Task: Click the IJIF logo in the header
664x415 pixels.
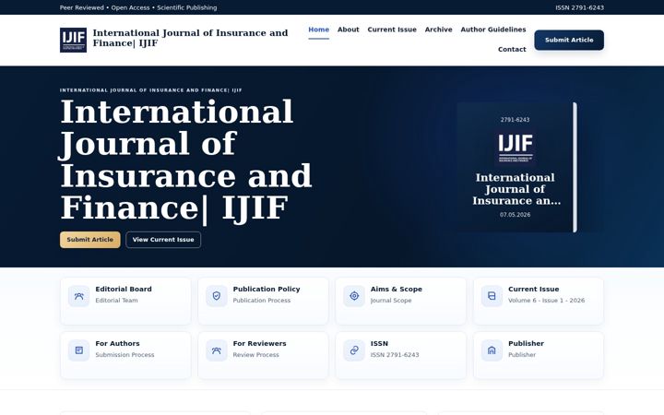Action: 73,41
